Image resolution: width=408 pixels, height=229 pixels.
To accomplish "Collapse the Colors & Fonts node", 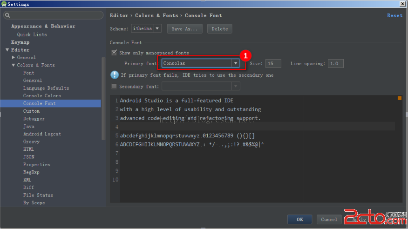I will pos(14,65).
